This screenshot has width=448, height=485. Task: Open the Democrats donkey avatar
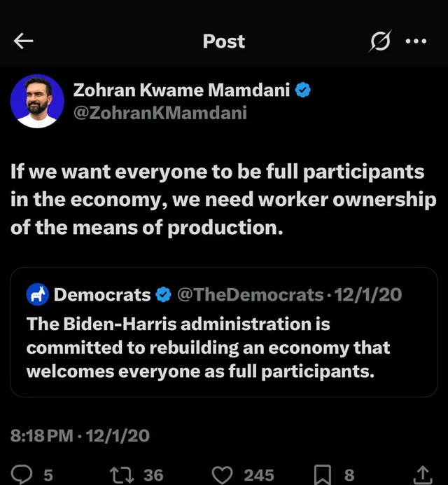tap(36, 295)
